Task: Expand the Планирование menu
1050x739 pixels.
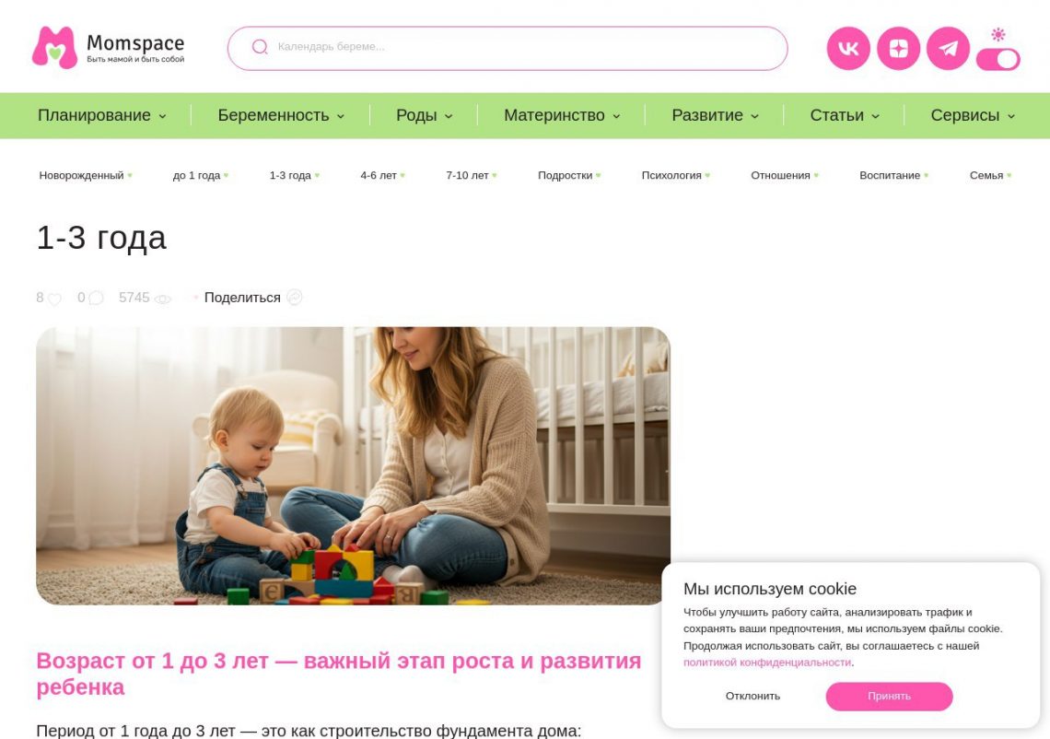Action: 102,115
